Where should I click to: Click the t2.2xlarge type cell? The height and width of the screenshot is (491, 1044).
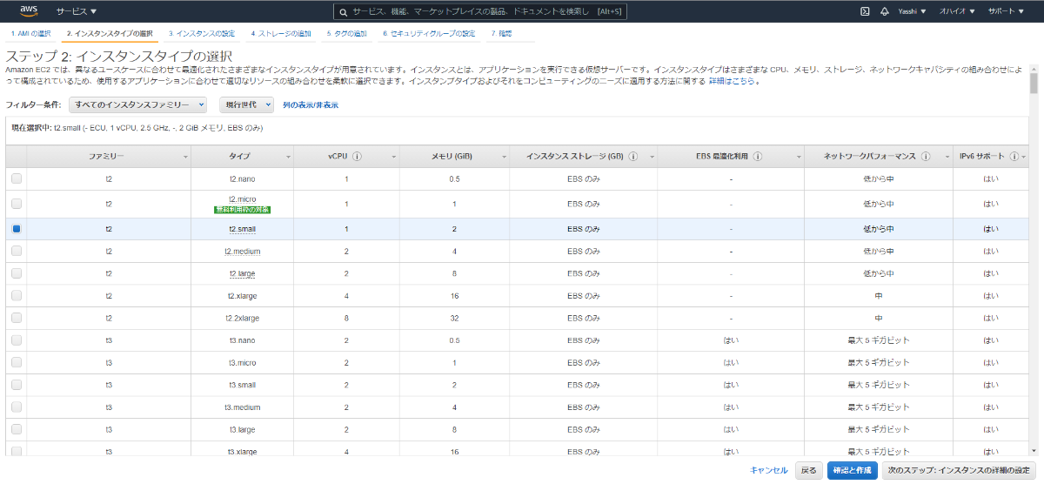(243, 318)
